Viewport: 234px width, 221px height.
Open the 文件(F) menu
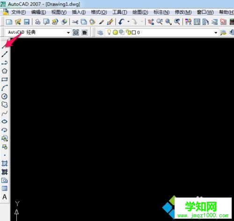(x=18, y=12)
